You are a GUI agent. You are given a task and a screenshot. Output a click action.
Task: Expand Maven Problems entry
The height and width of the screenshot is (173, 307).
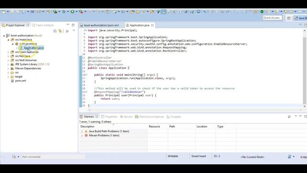click(x=82, y=136)
